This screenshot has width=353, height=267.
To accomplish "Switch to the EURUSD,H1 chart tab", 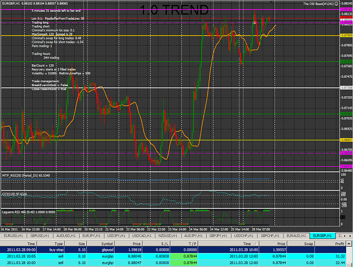I will 14,236.
